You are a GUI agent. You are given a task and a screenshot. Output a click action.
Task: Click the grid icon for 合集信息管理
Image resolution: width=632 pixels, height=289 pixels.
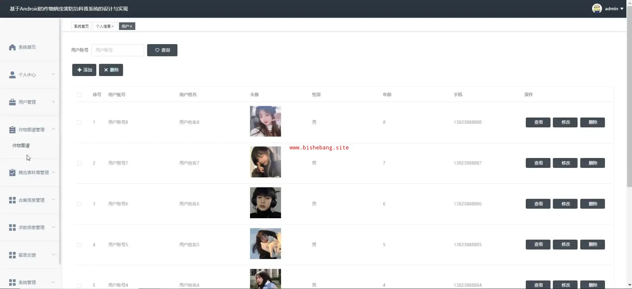[12, 200]
